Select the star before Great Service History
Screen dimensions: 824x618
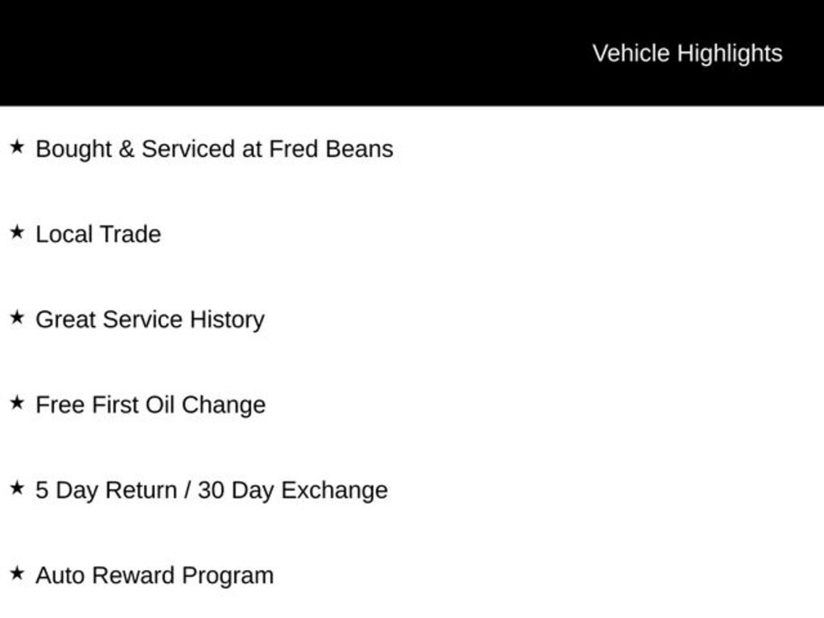pyautogui.click(x=17, y=318)
